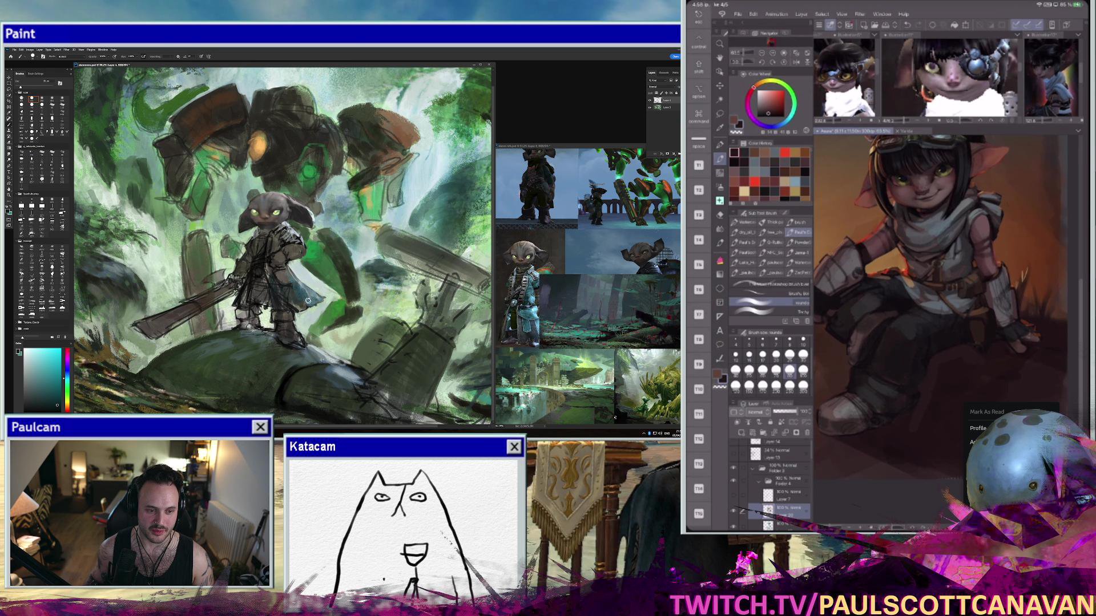Expand Folder 3 in Clip Studio layer list

click(752, 468)
